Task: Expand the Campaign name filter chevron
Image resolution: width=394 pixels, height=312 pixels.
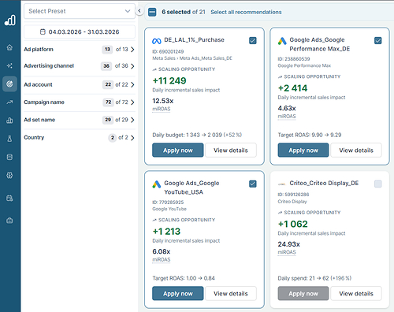Action: [x=132, y=102]
